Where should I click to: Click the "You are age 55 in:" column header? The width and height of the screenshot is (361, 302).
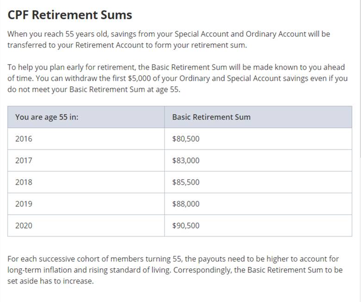[47, 117]
